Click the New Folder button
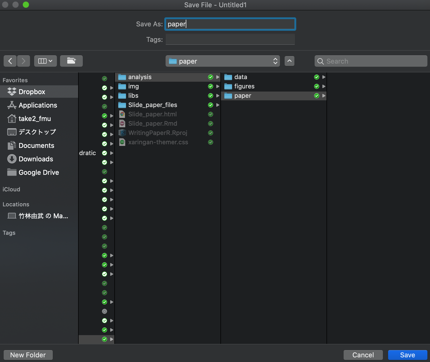The height and width of the screenshot is (362, 430). click(x=28, y=355)
